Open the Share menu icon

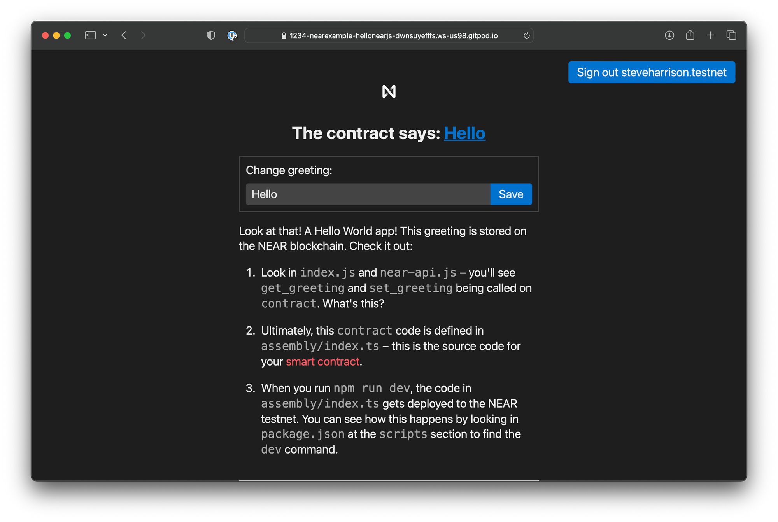tap(690, 35)
